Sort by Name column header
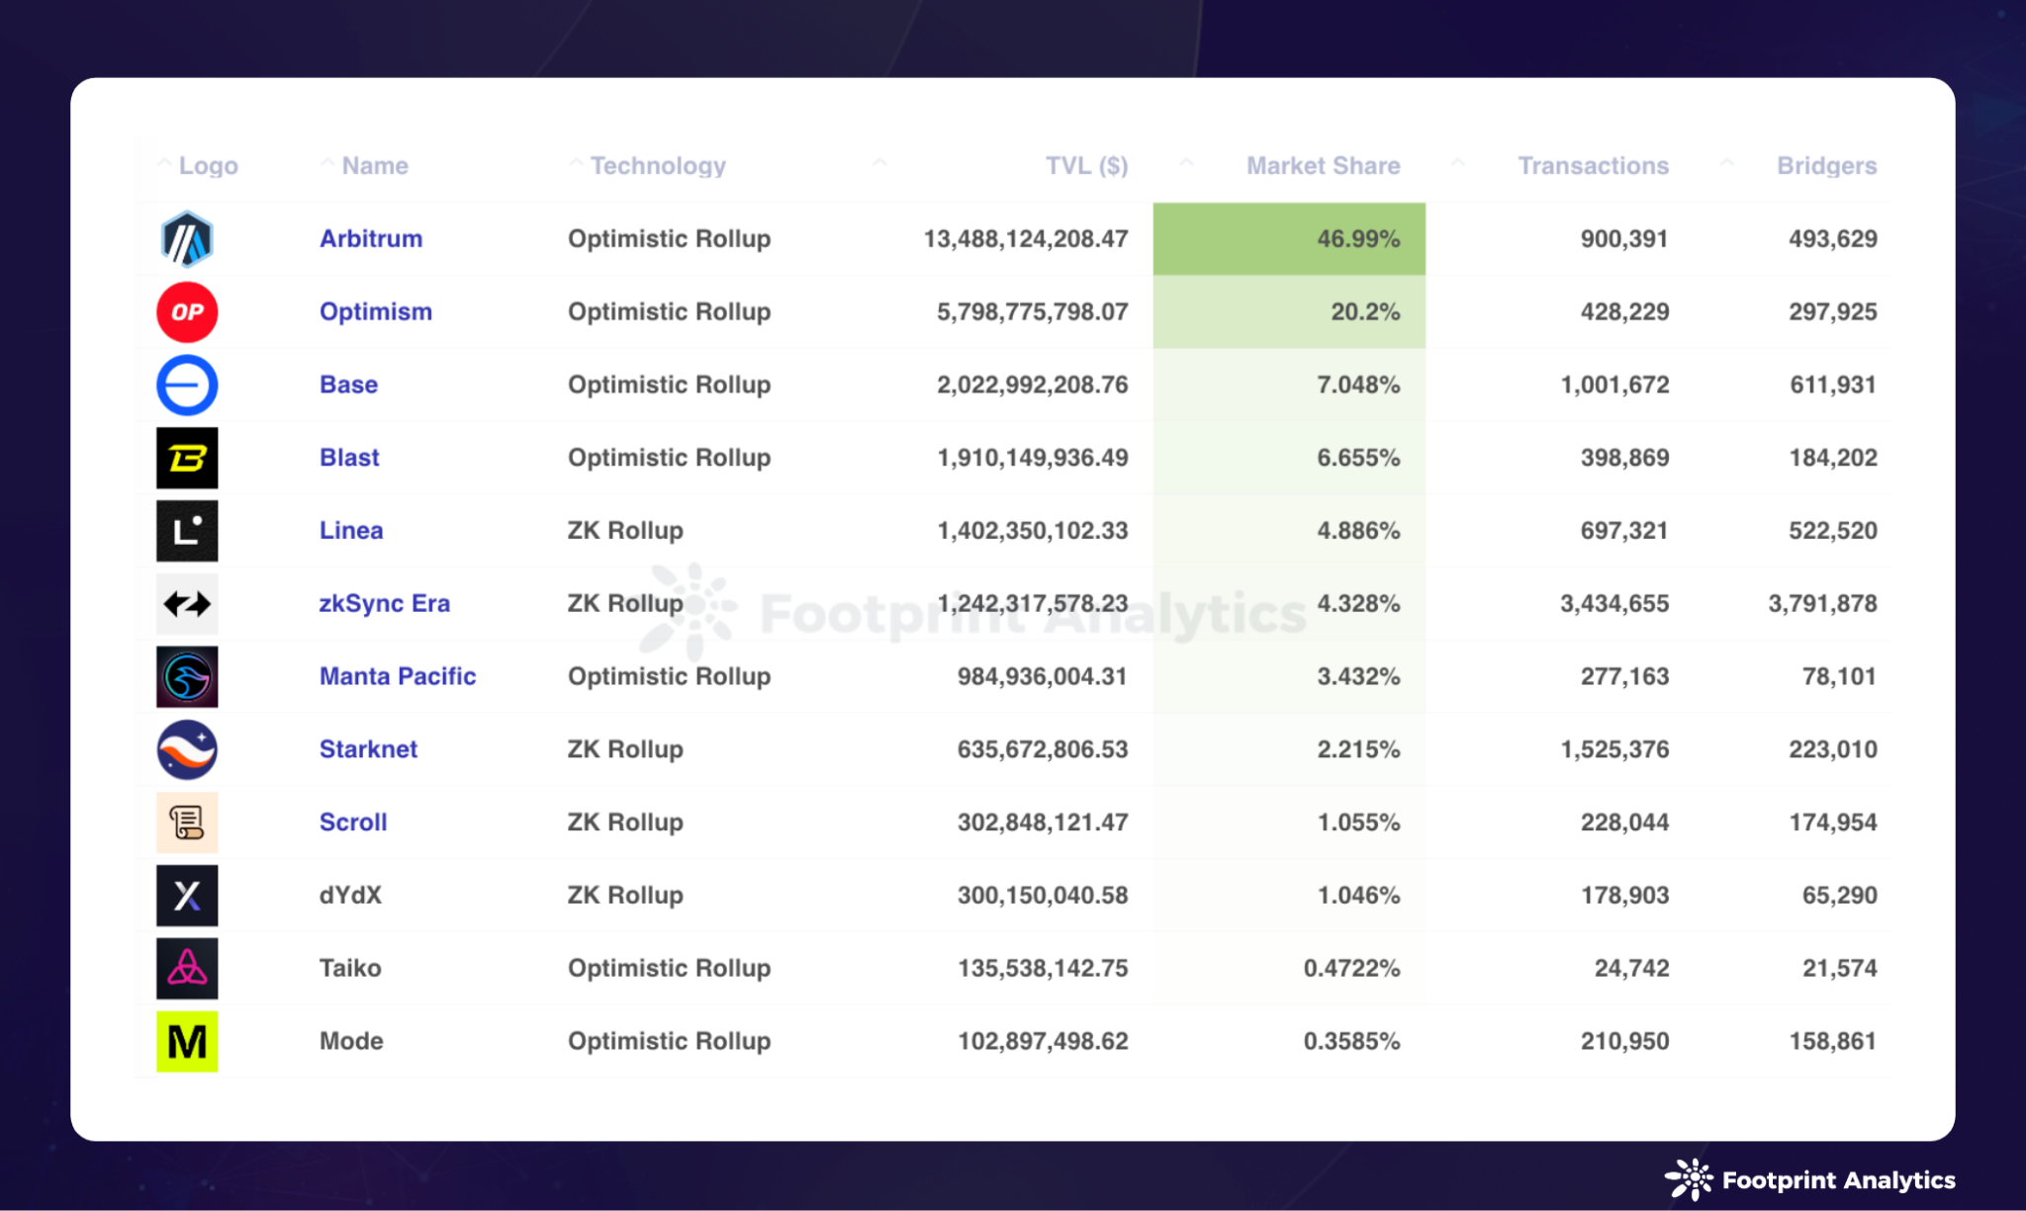Screen dimensions: 2026x1211 pyautogui.click(x=375, y=166)
